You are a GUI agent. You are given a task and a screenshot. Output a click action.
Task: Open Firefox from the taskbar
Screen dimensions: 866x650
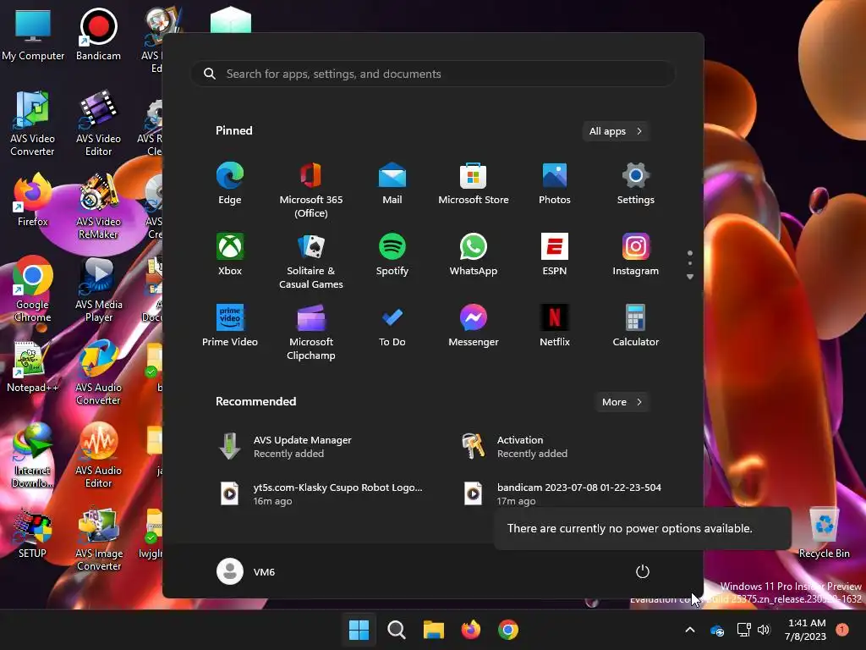tap(470, 630)
